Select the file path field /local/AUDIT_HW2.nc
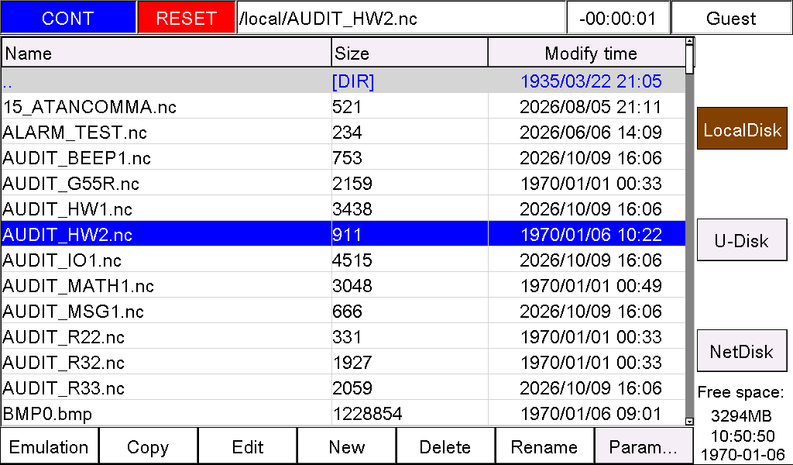The height and width of the screenshot is (465, 793). (401, 18)
